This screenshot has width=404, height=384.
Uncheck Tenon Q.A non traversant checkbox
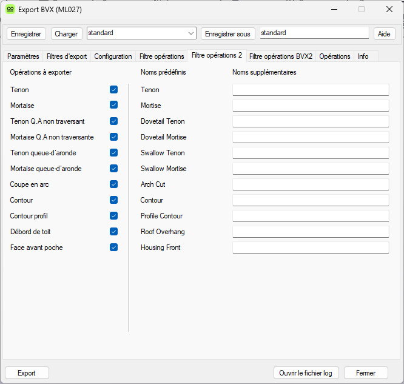[113, 121]
